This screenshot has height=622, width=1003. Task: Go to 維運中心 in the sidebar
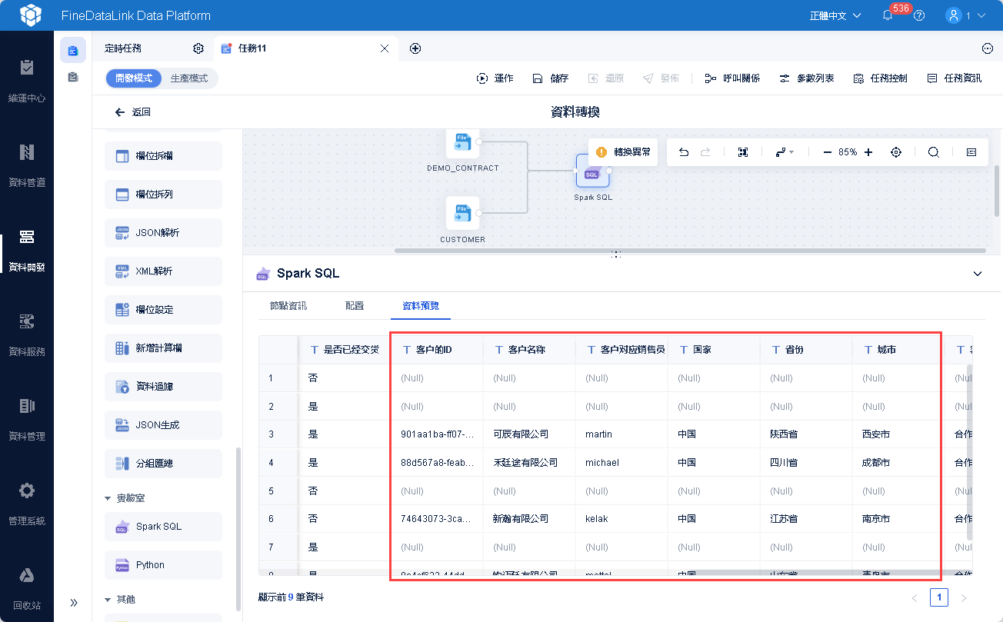27,81
